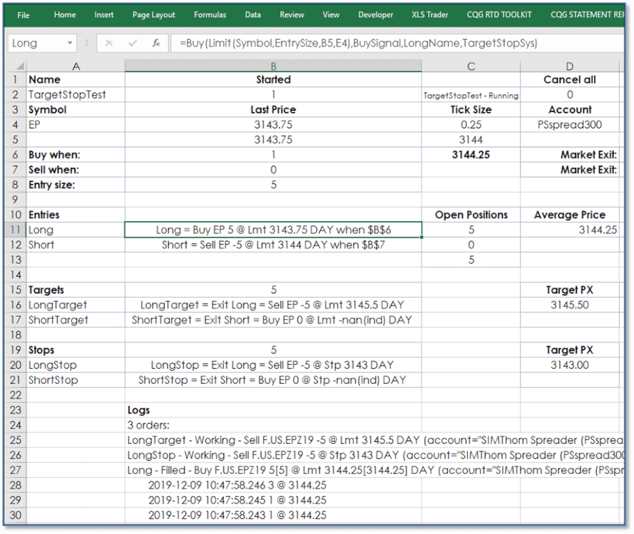Screen dimensions: 634x534
Task: Select the Buy when value cell B6
Action: (273, 155)
